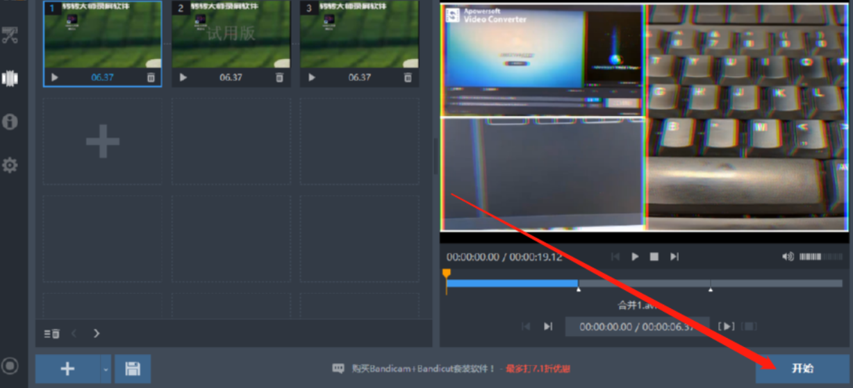853x388 pixels.
Task: Play current segment with bracketed play icon
Action: [727, 326]
